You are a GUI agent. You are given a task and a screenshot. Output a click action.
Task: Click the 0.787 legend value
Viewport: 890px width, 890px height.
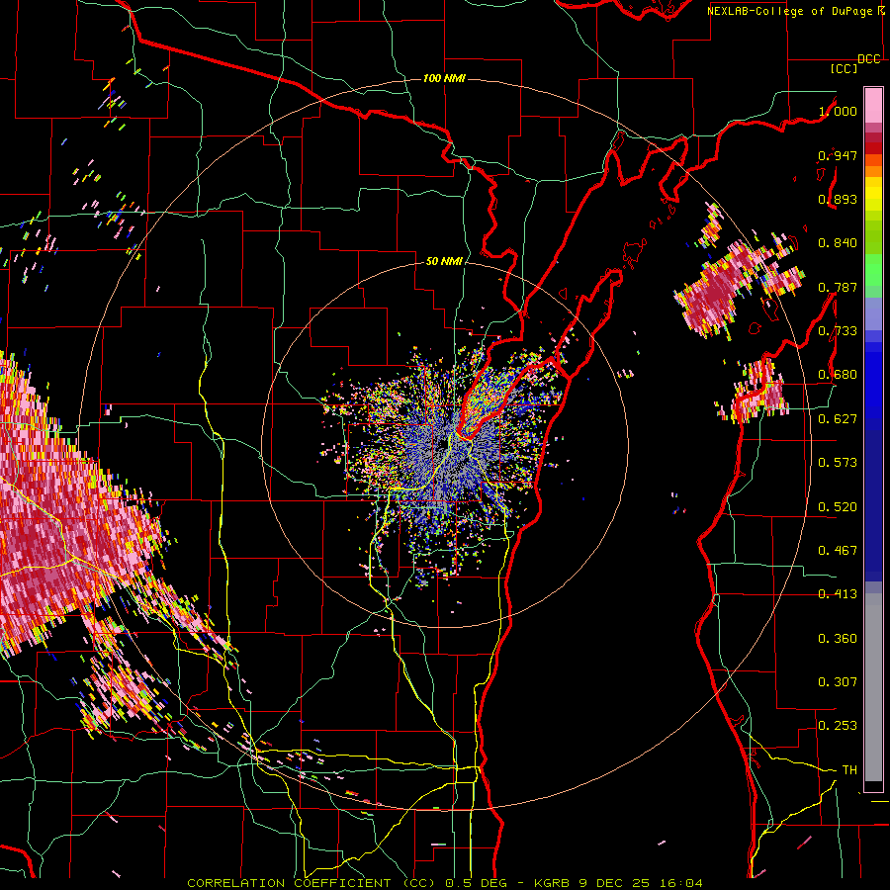pos(838,287)
